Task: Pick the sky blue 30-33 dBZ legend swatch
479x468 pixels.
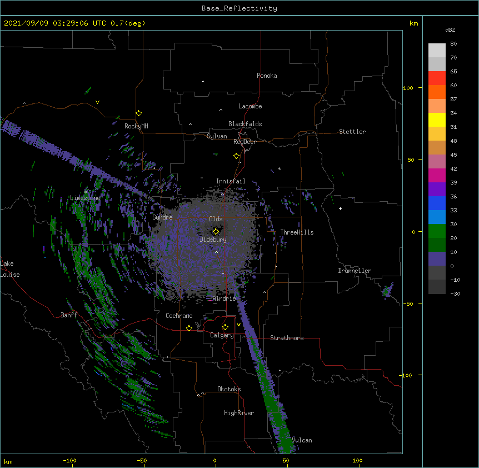Action: (437, 217)
